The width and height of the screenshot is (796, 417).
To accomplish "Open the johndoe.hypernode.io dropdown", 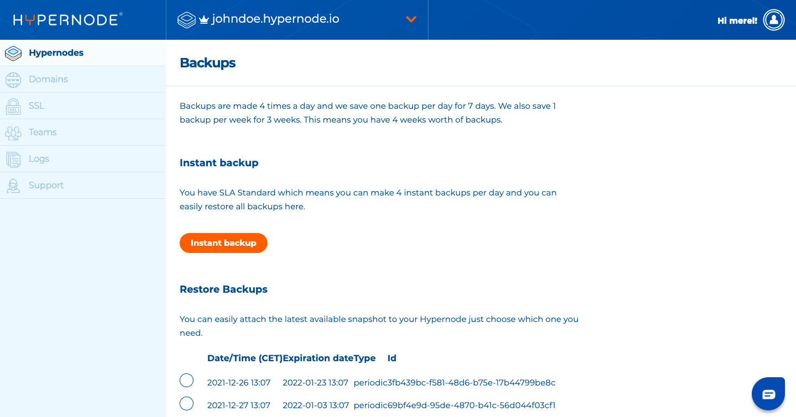I will coord(275,19).
